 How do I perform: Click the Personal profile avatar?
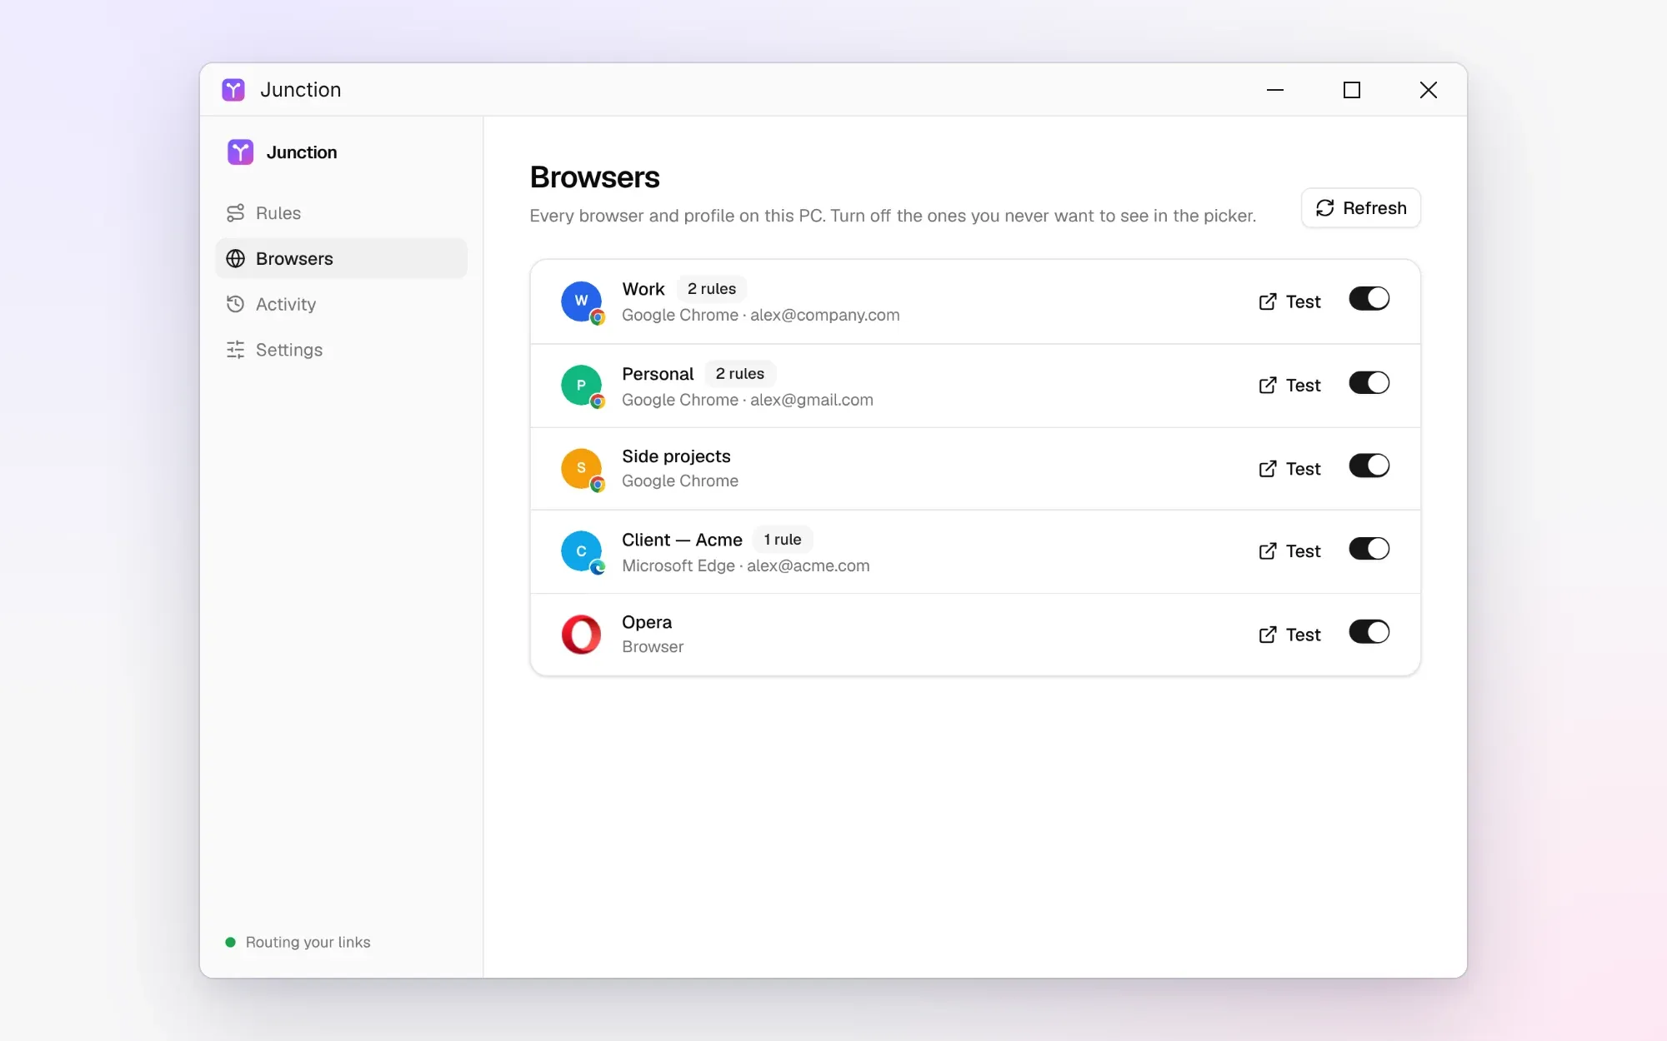(x=582, y=386)
